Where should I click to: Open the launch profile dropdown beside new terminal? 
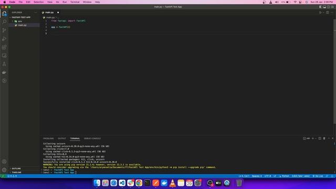pos(316,139)
